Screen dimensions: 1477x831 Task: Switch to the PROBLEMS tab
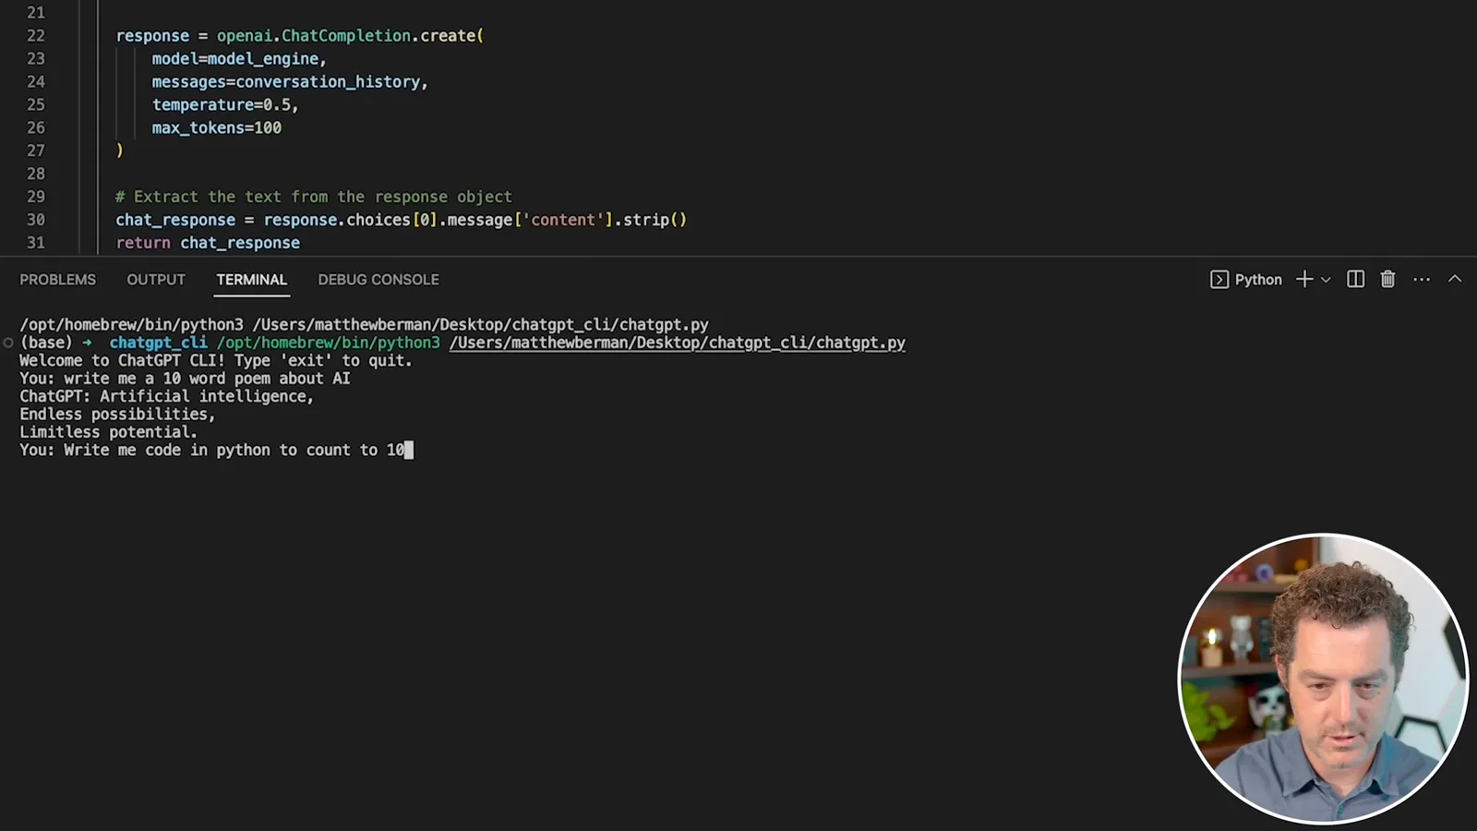click(58, 280)
